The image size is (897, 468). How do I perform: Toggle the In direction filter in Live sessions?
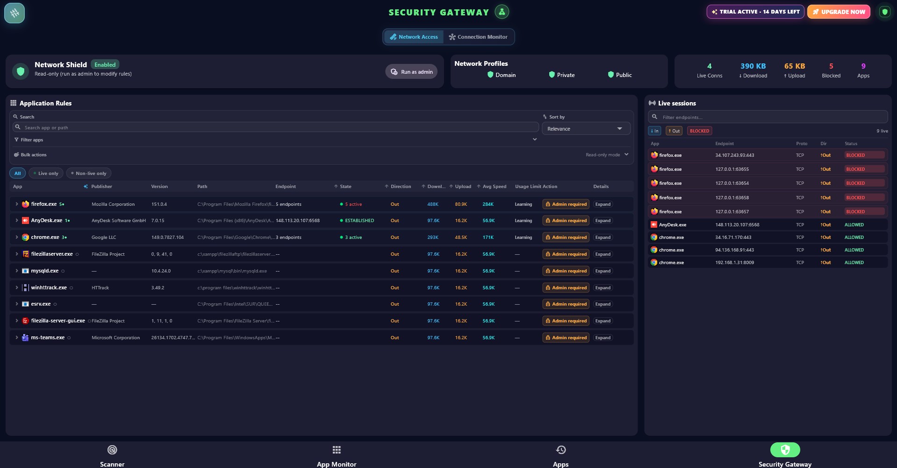[654, 131]
